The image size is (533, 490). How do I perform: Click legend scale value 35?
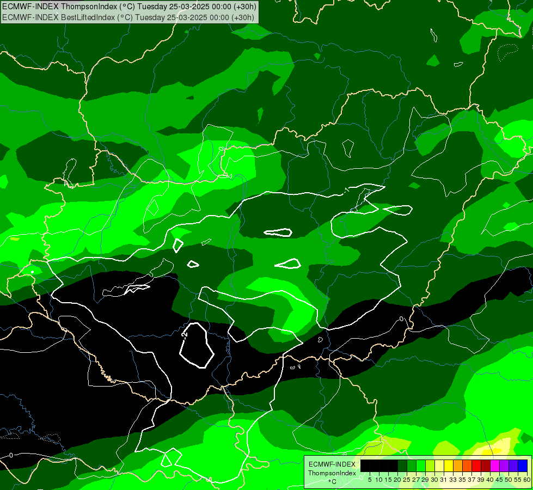[x=463, y=480]
